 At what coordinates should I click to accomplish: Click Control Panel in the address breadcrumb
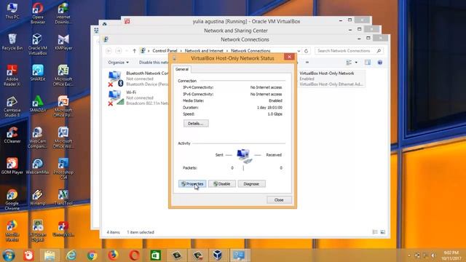click(x=165, y=51)
